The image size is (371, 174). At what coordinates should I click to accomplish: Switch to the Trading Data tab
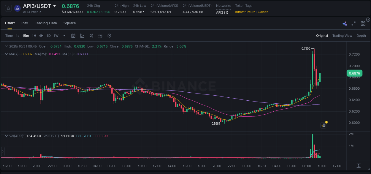(46, 23)
